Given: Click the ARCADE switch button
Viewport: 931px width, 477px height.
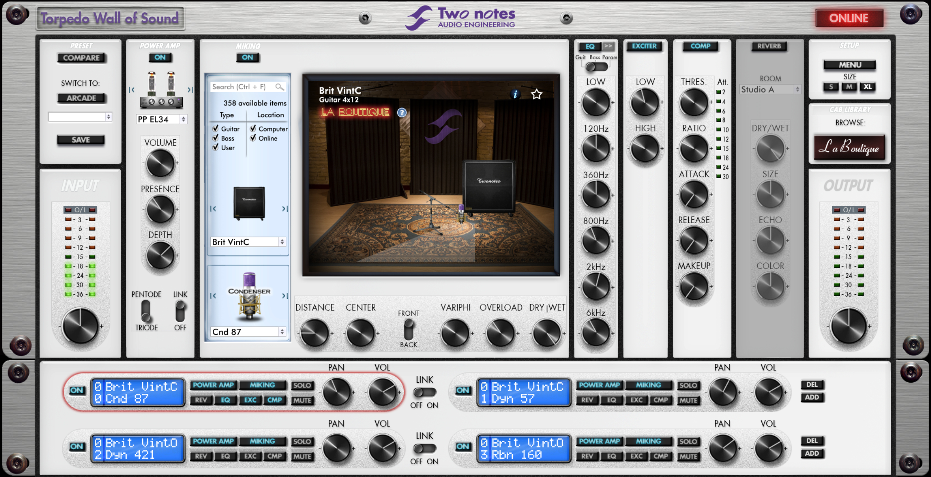Looking at the screenshot, I should click(x=81, y=98).
